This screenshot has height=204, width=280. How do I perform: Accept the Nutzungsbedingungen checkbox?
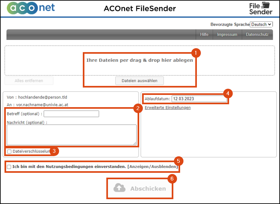point(9,167)
